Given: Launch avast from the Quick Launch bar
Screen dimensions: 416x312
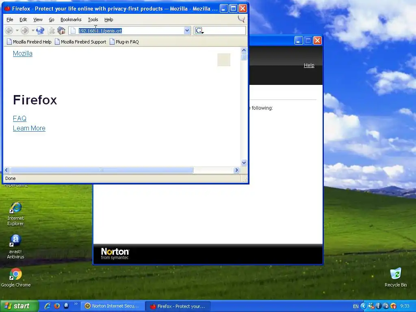Looking at the screenshot, I should point(66,306).
